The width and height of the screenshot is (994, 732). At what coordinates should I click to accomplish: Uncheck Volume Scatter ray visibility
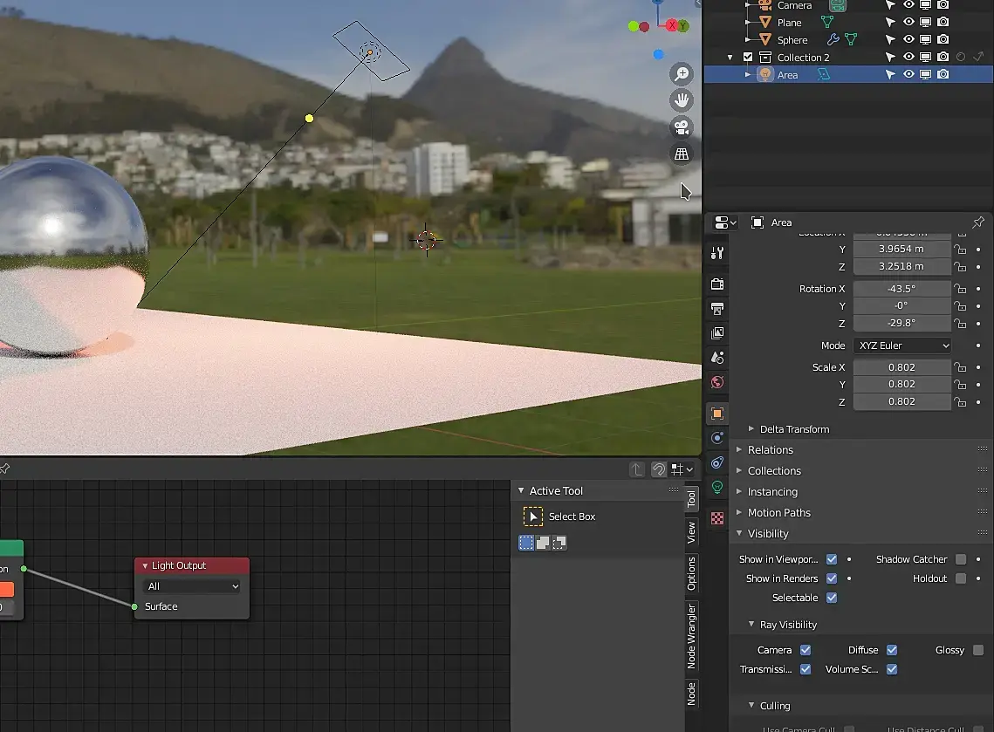[892, 669]
